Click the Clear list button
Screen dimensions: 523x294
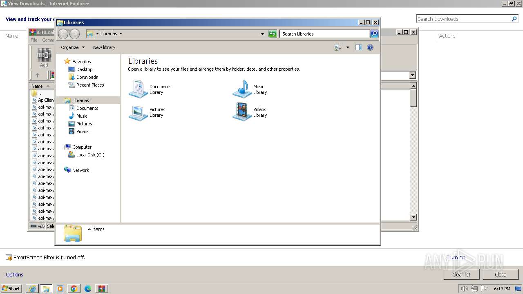point(461,274)
